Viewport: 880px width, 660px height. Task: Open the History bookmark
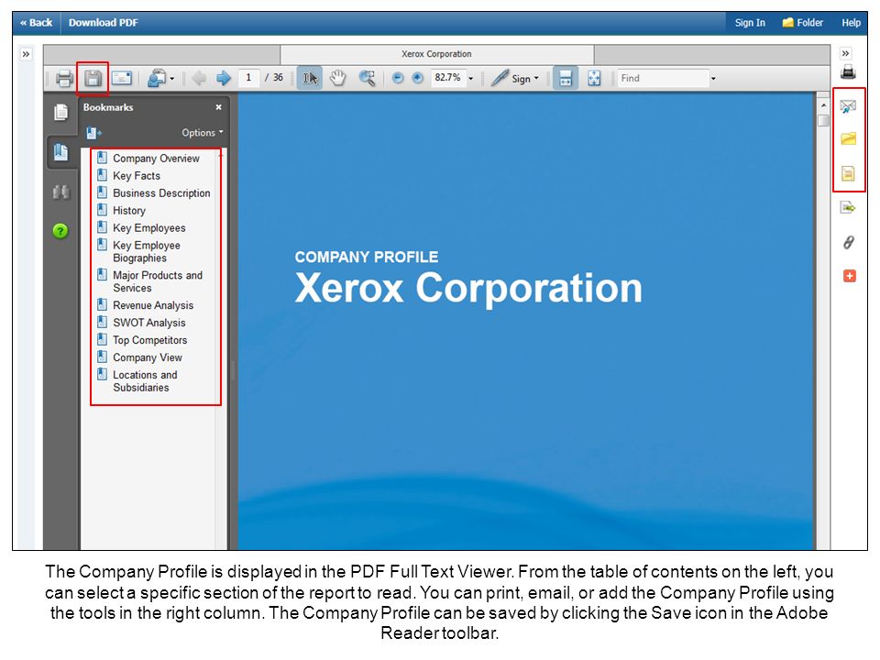(129, 211)
